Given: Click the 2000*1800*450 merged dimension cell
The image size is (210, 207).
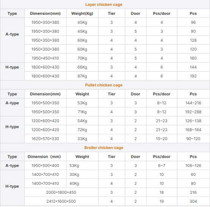Looking at the screenshot, I should pyautogui.click(x=61, y=192).
